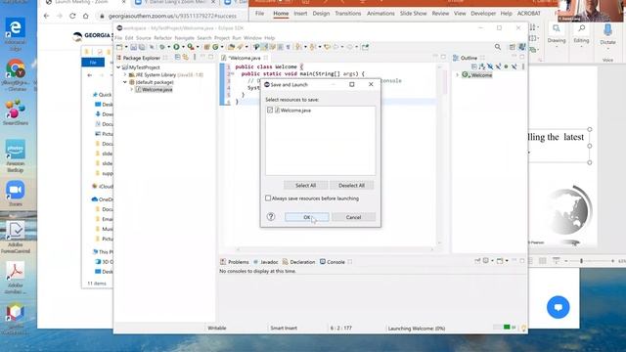626x352 pixels.
Task: Click Sort icon in Outline toolbar
Action: pos(482,66)
